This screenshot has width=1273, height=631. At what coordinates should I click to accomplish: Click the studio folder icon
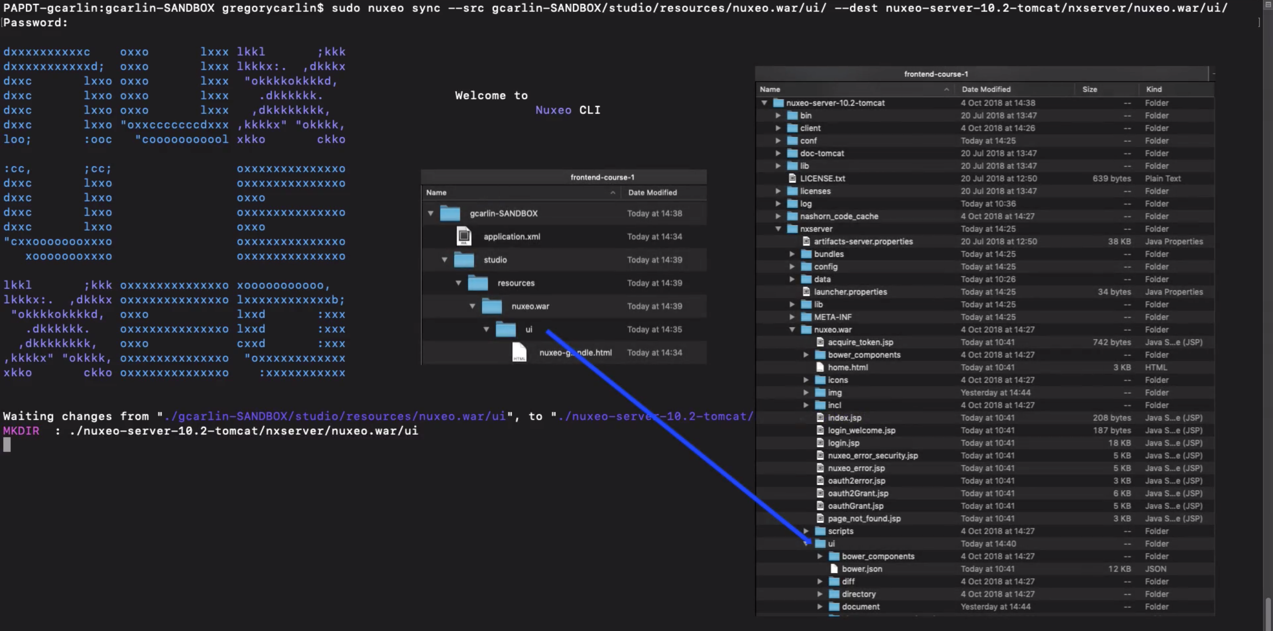464,259
